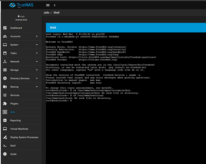
Task: Click the Tasks calendar icon
Action: point(5,53)
